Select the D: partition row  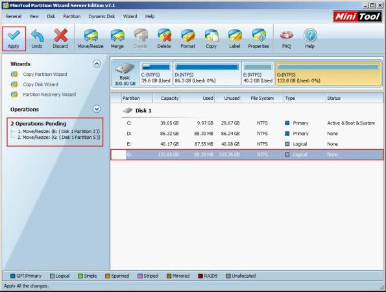[247, 134]
